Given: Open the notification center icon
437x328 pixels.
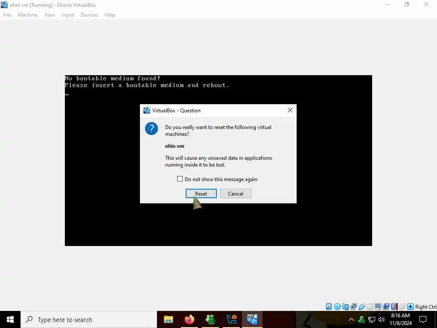Looking at the screenshot, I should pyautogui.click(x=423, y=319).
